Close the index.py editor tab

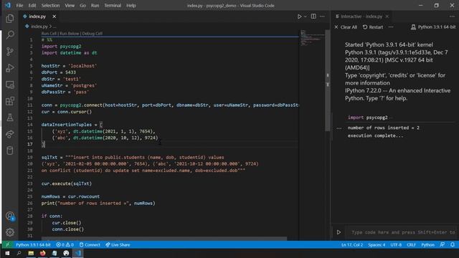(55, 16)
